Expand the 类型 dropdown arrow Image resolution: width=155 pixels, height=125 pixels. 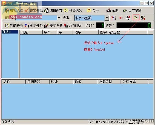(x=107, y=18)
